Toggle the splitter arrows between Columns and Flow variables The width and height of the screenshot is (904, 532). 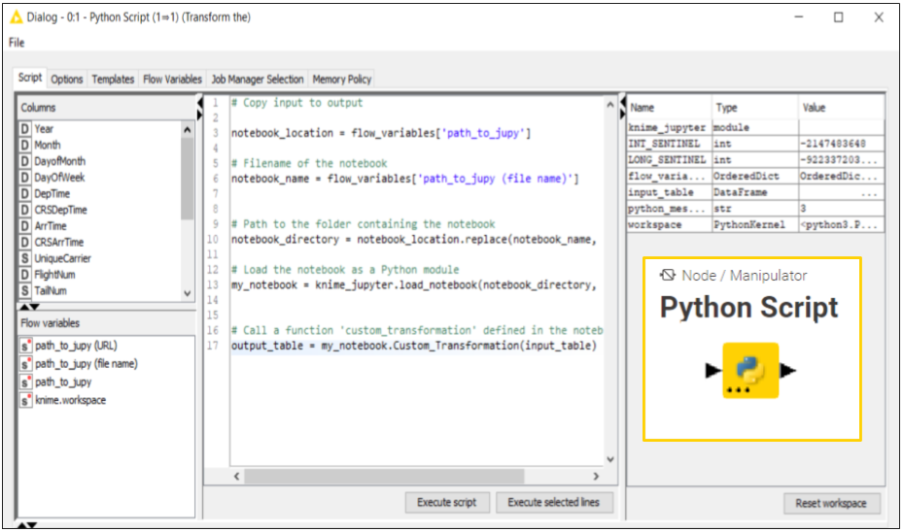(27, 307)
